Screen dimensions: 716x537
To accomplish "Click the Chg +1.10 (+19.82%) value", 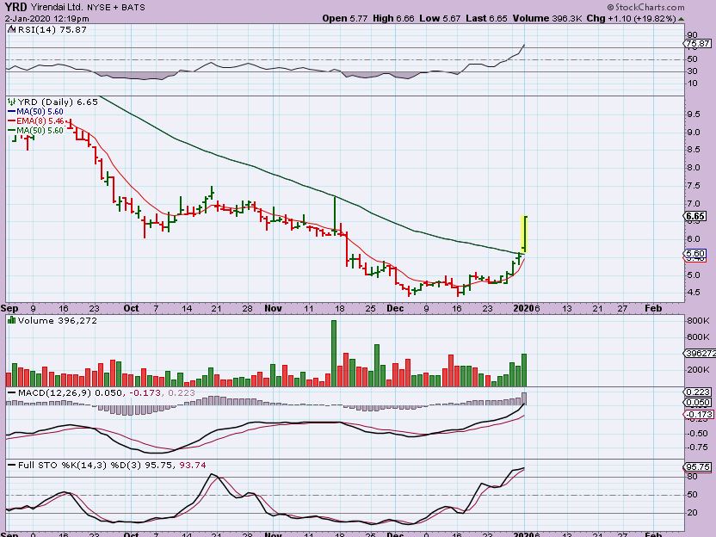I will pyautogui.click(x=631, y=18).
